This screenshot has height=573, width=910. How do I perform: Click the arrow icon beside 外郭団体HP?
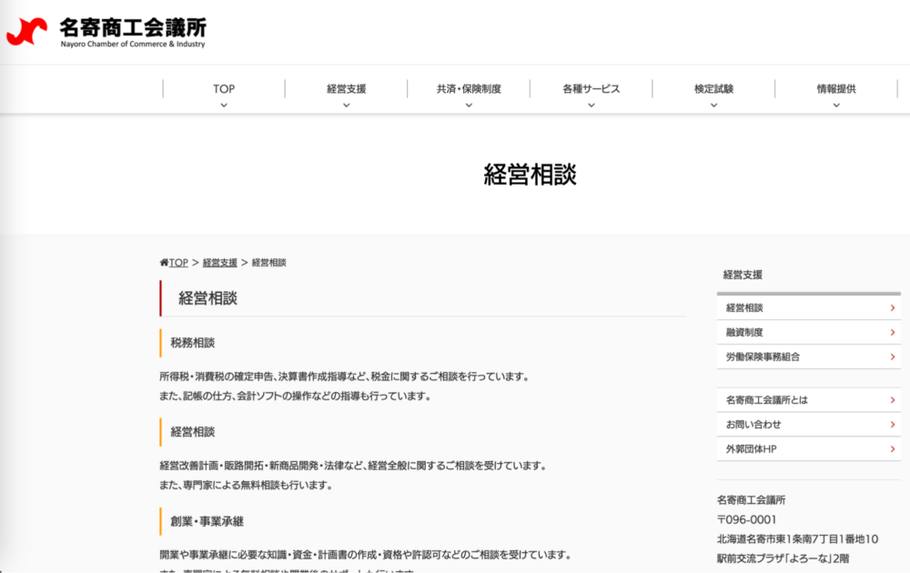893,449
